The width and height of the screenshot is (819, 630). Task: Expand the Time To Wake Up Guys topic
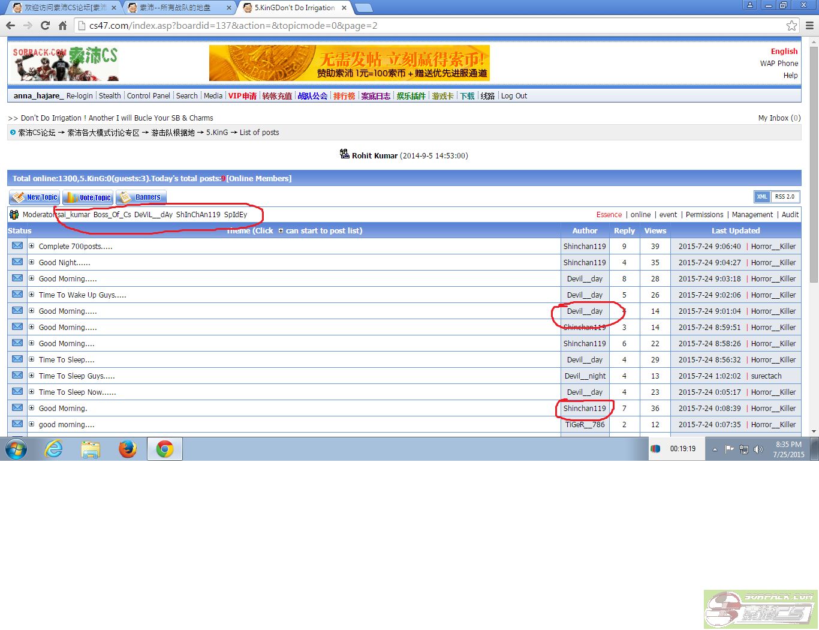32,295
